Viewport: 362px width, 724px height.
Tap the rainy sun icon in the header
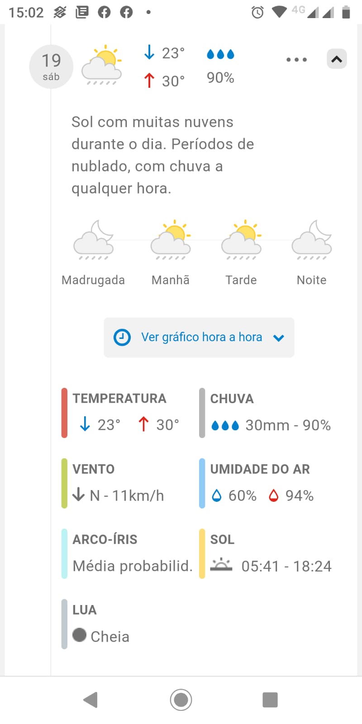coord(102,65)
